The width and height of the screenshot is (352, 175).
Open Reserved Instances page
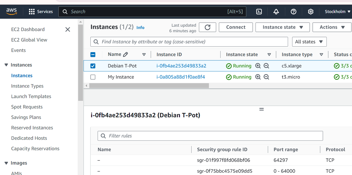pos(32,128)
